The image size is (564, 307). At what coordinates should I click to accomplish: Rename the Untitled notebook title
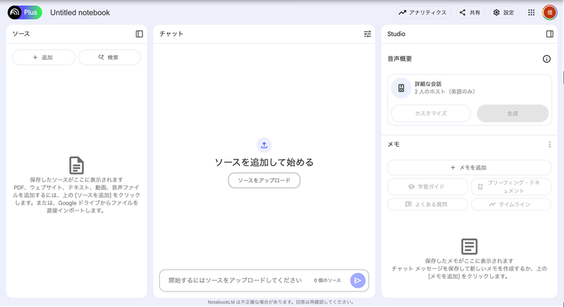tap(80, 12)
